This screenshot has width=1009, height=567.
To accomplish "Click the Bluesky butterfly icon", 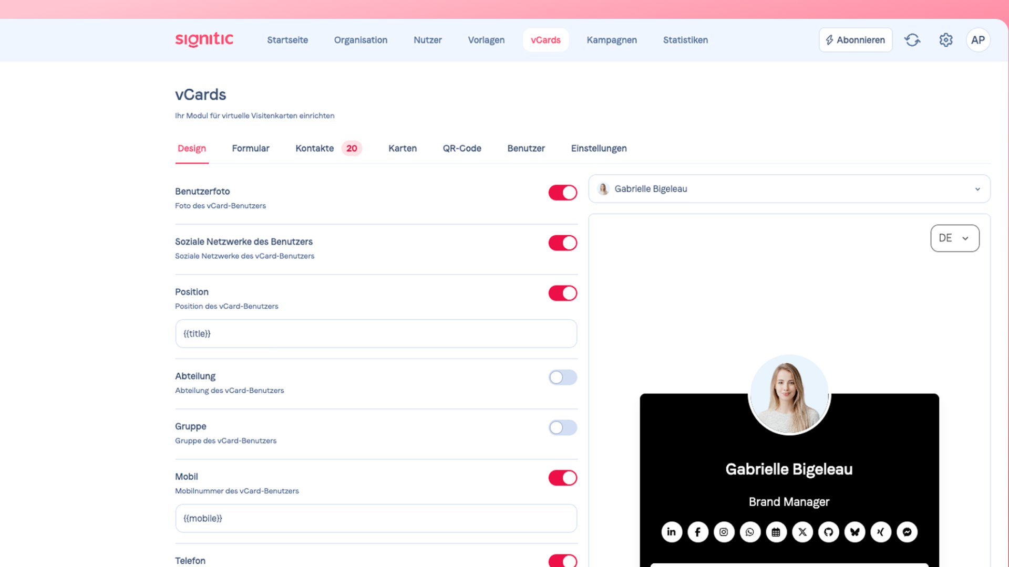I will (x=855, y=532).
